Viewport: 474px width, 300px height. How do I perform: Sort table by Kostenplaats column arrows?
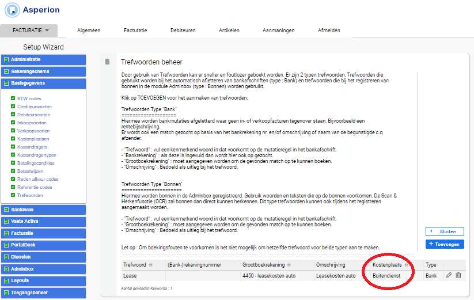406,265
